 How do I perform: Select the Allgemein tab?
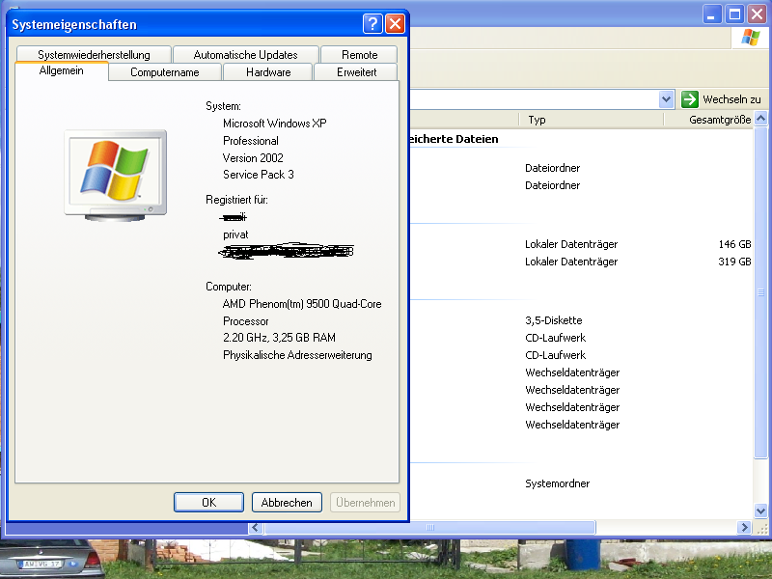tap(62, 70)
